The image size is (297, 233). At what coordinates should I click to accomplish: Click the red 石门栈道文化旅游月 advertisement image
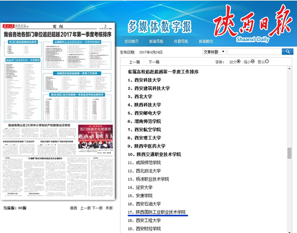(x=96, y=134)
